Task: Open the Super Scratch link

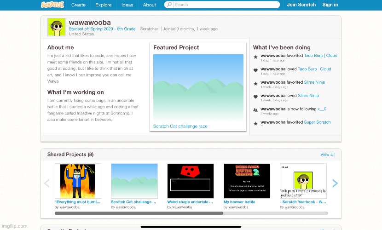Action: point(317,122)
